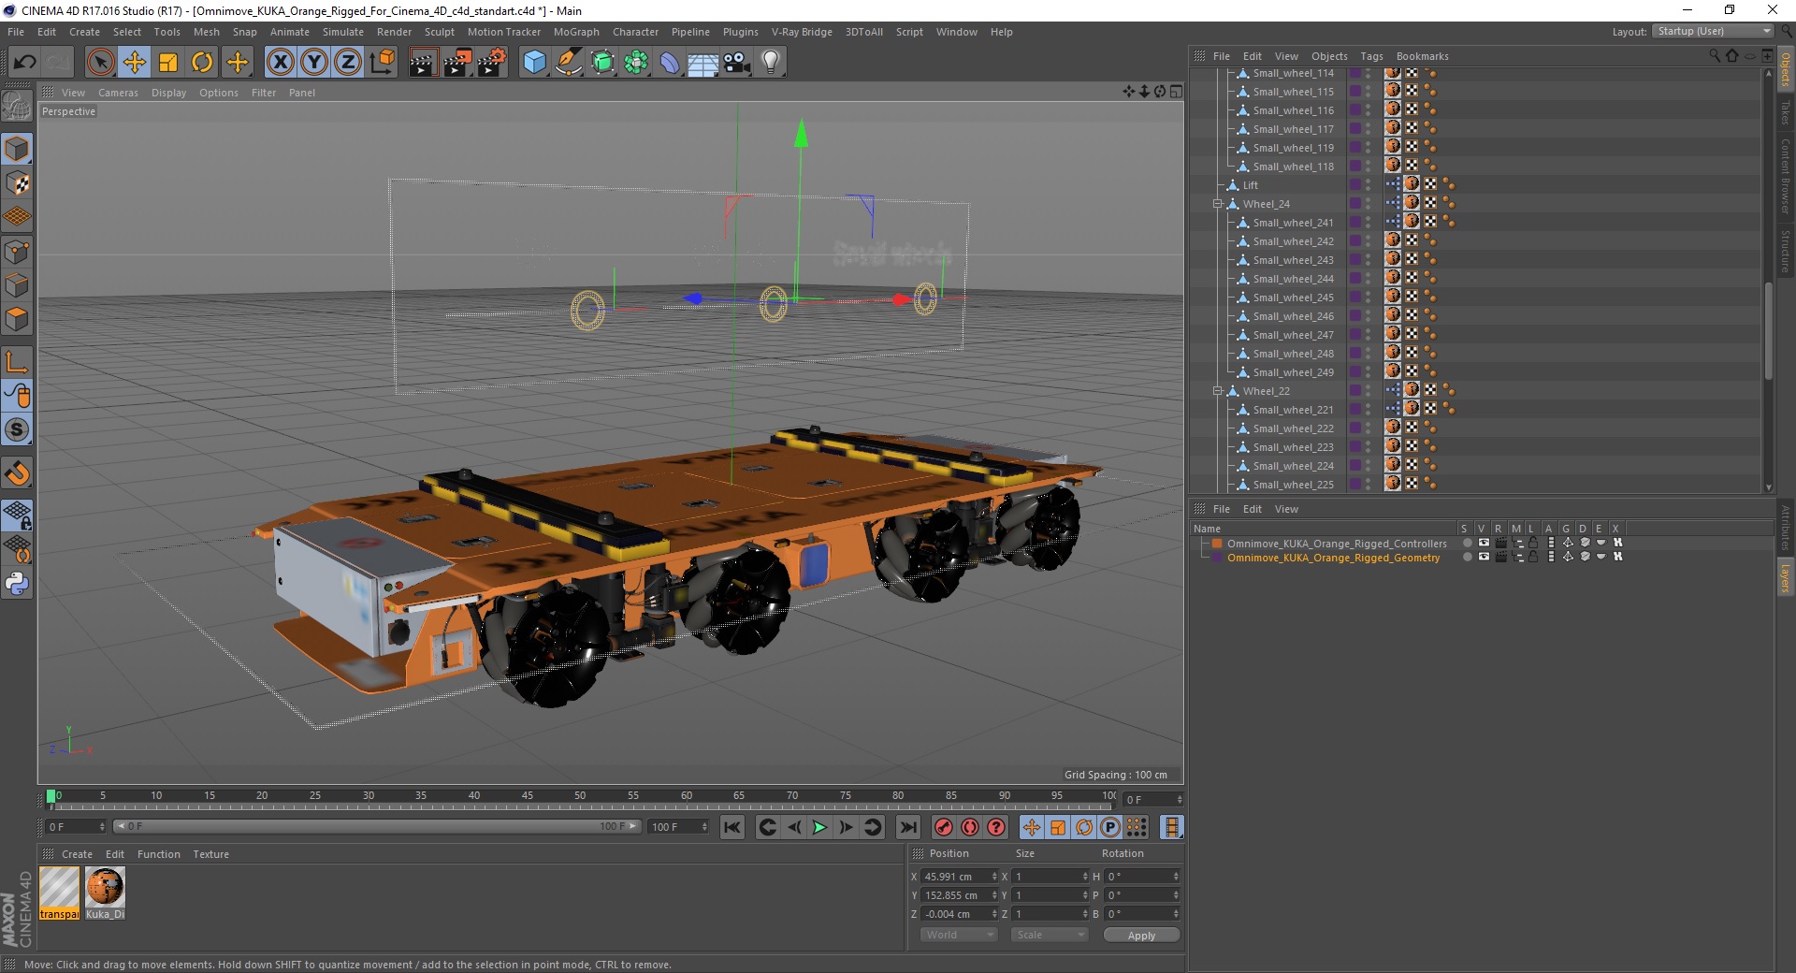Toggle rotation keyframe recording
The width and height of the screenshot is (1796, 973).
(1084, 827)
